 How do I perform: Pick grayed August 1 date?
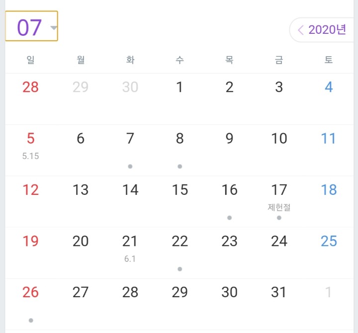(x=329, y=293)
